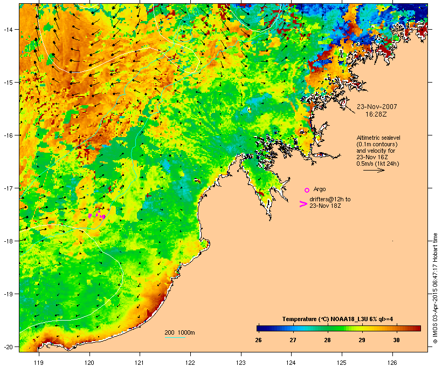This screenshot has width=442, height=367.
Task: Click the magenta drifter tracks on the map
Action: (x=97, y=215)
